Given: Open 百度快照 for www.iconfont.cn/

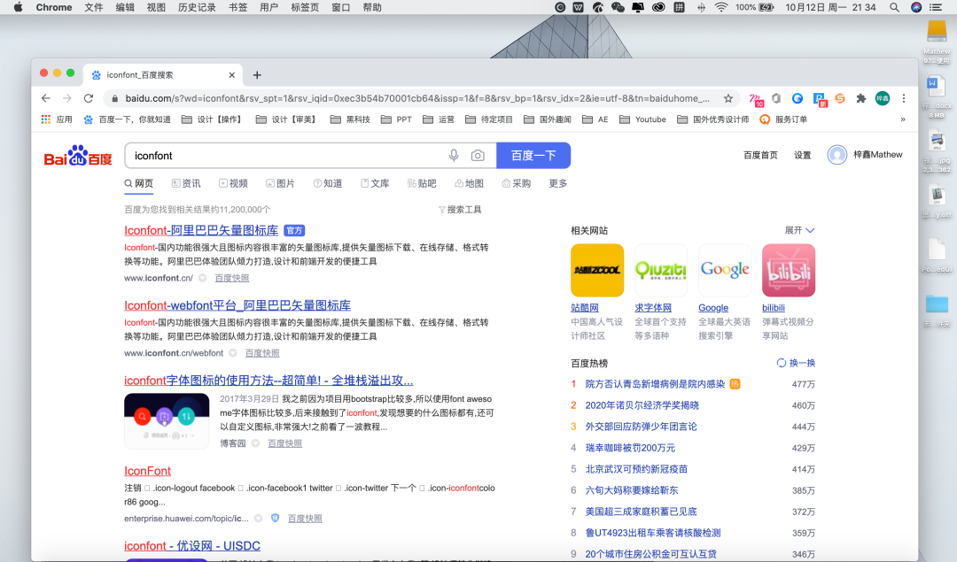Looking at the screenshot, I should coord(232,278).
